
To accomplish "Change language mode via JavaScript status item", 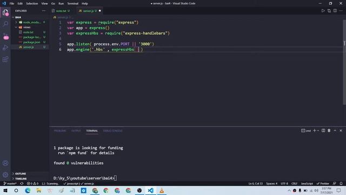I will pyautogui.click(x=307, y=184).
